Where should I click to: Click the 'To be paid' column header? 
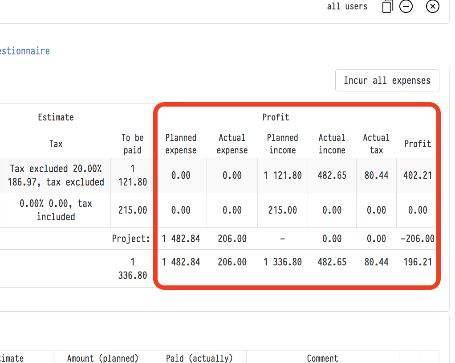[x=133, y=144]
